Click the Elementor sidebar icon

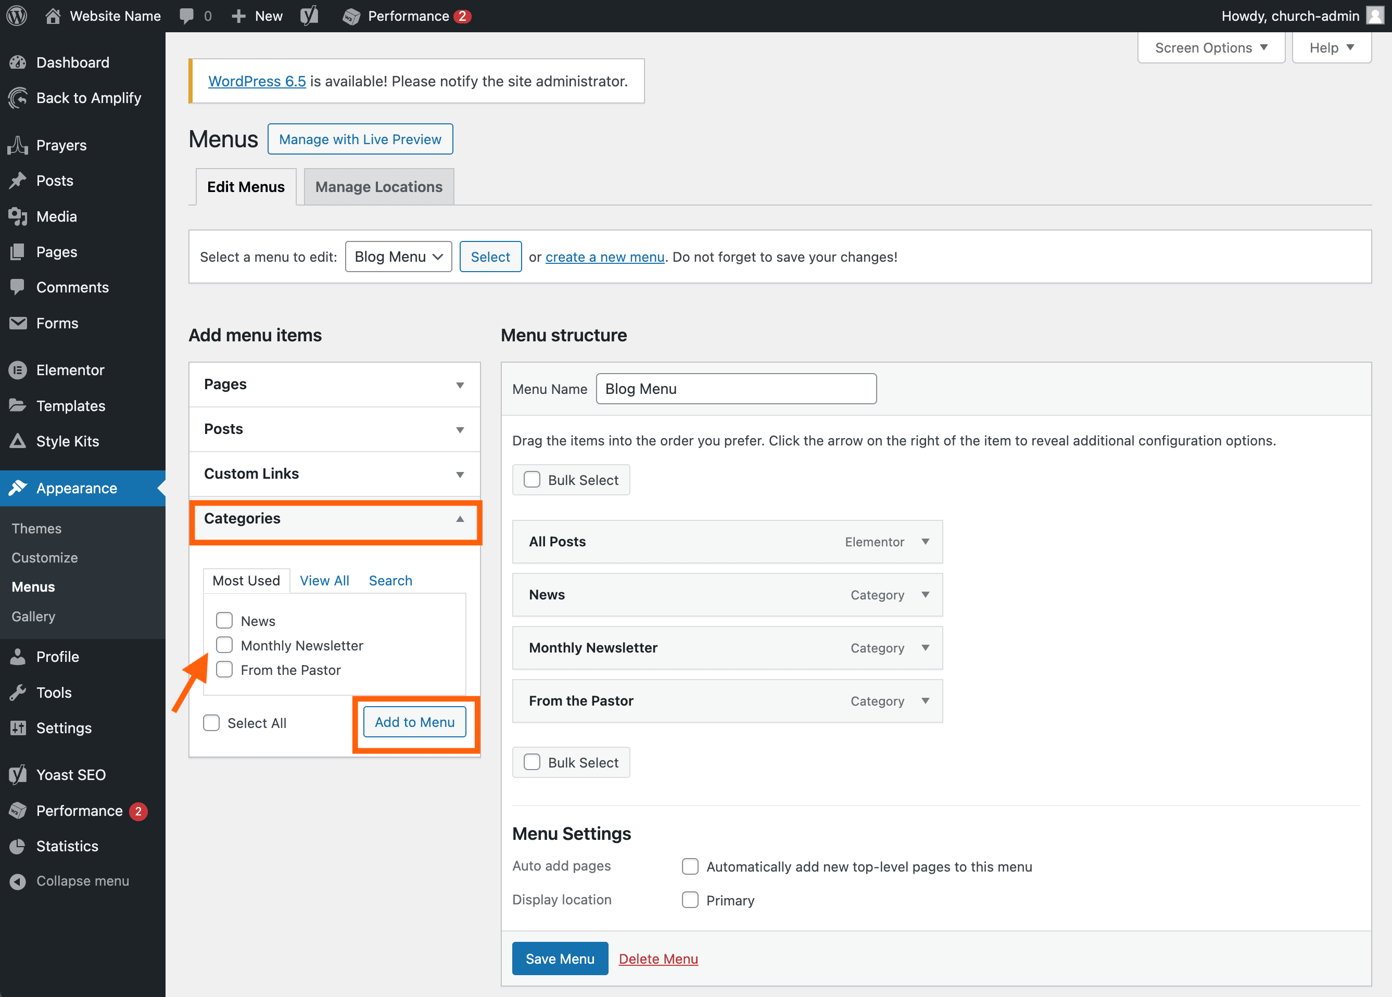click(18, 369)
